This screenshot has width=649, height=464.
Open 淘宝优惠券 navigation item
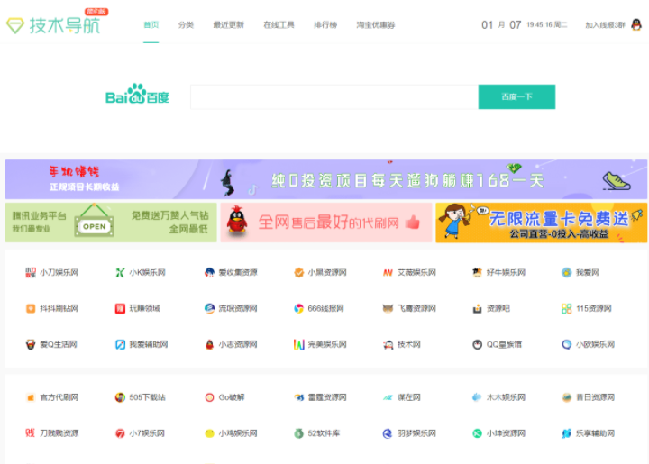coord(376,25)
